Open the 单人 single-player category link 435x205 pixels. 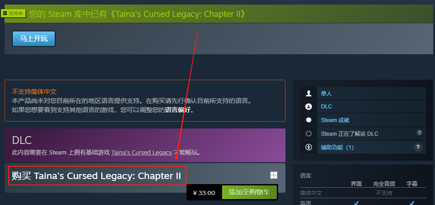coord(326,94)
